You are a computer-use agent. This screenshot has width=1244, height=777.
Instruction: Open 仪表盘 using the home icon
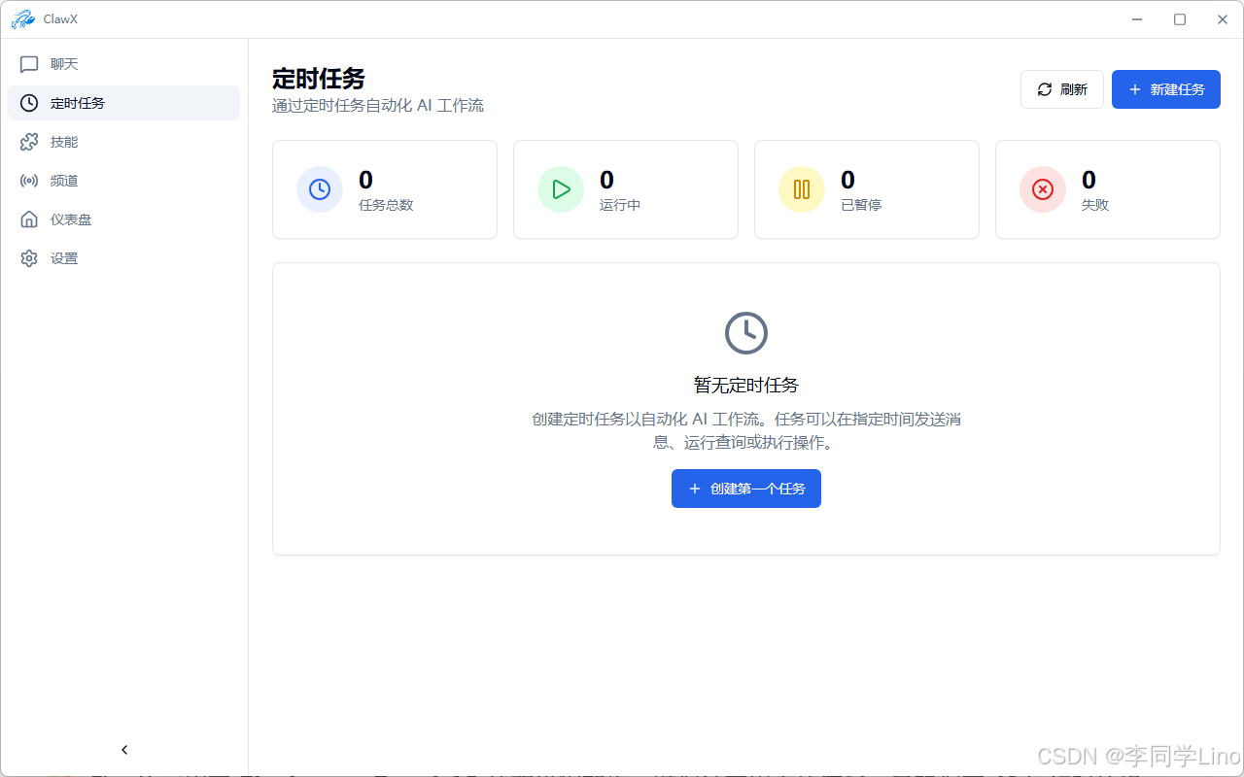pos(29,219)
